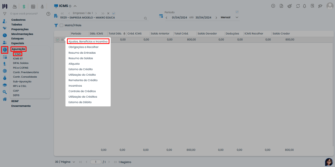Toggle the checkbox above the Período field

[x=237, y=12]
